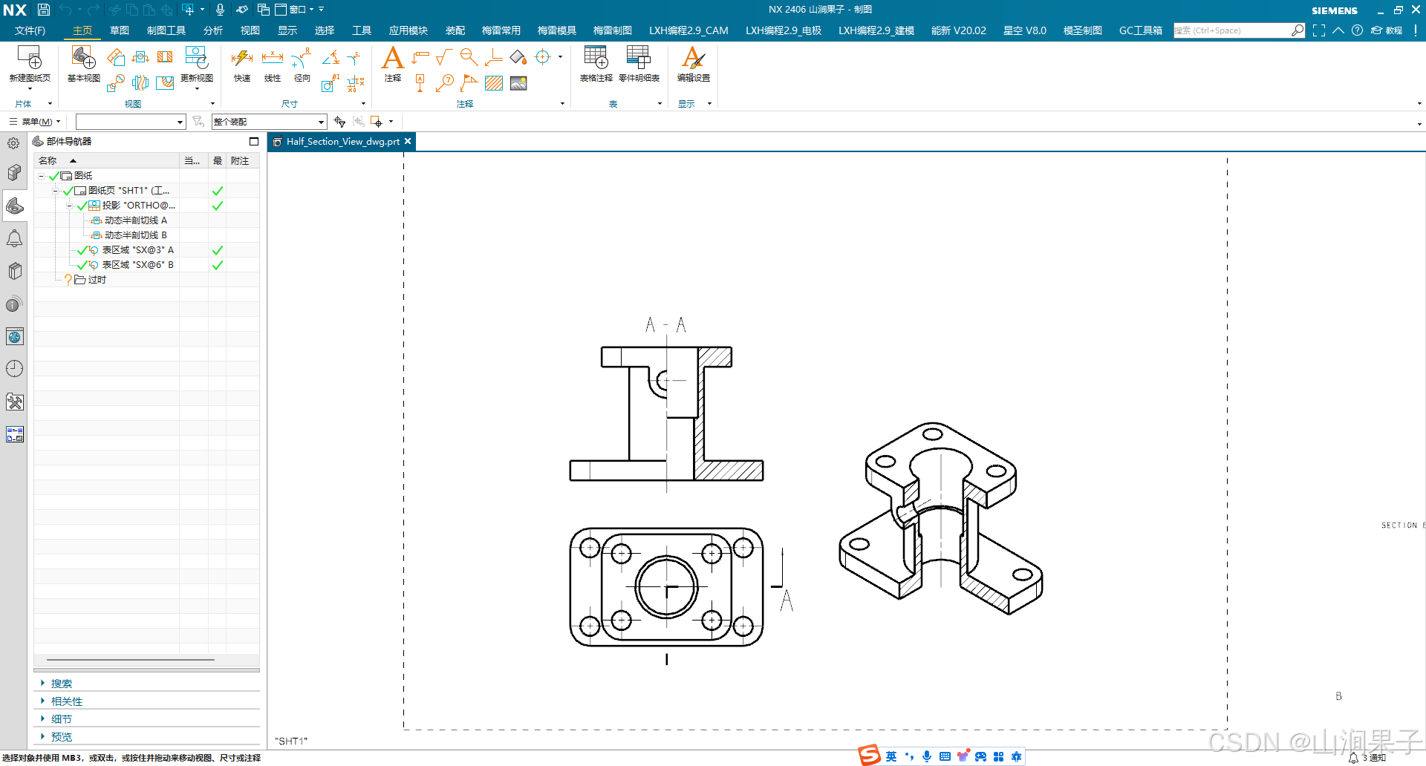Screen dimensions: 1426x766
Task: Click the crosshatch area fill icon
Action: [494, 82]
